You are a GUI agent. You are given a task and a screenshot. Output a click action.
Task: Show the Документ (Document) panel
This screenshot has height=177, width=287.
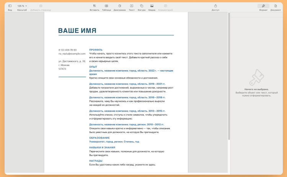click(x=276, y=6)
